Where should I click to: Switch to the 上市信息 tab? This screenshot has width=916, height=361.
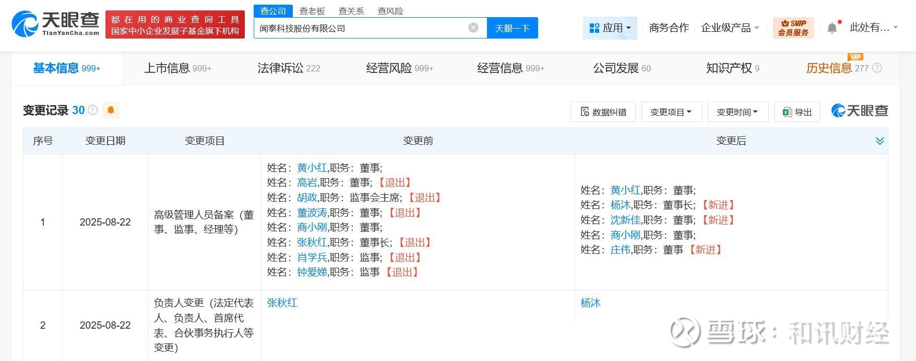pos(177,68)
